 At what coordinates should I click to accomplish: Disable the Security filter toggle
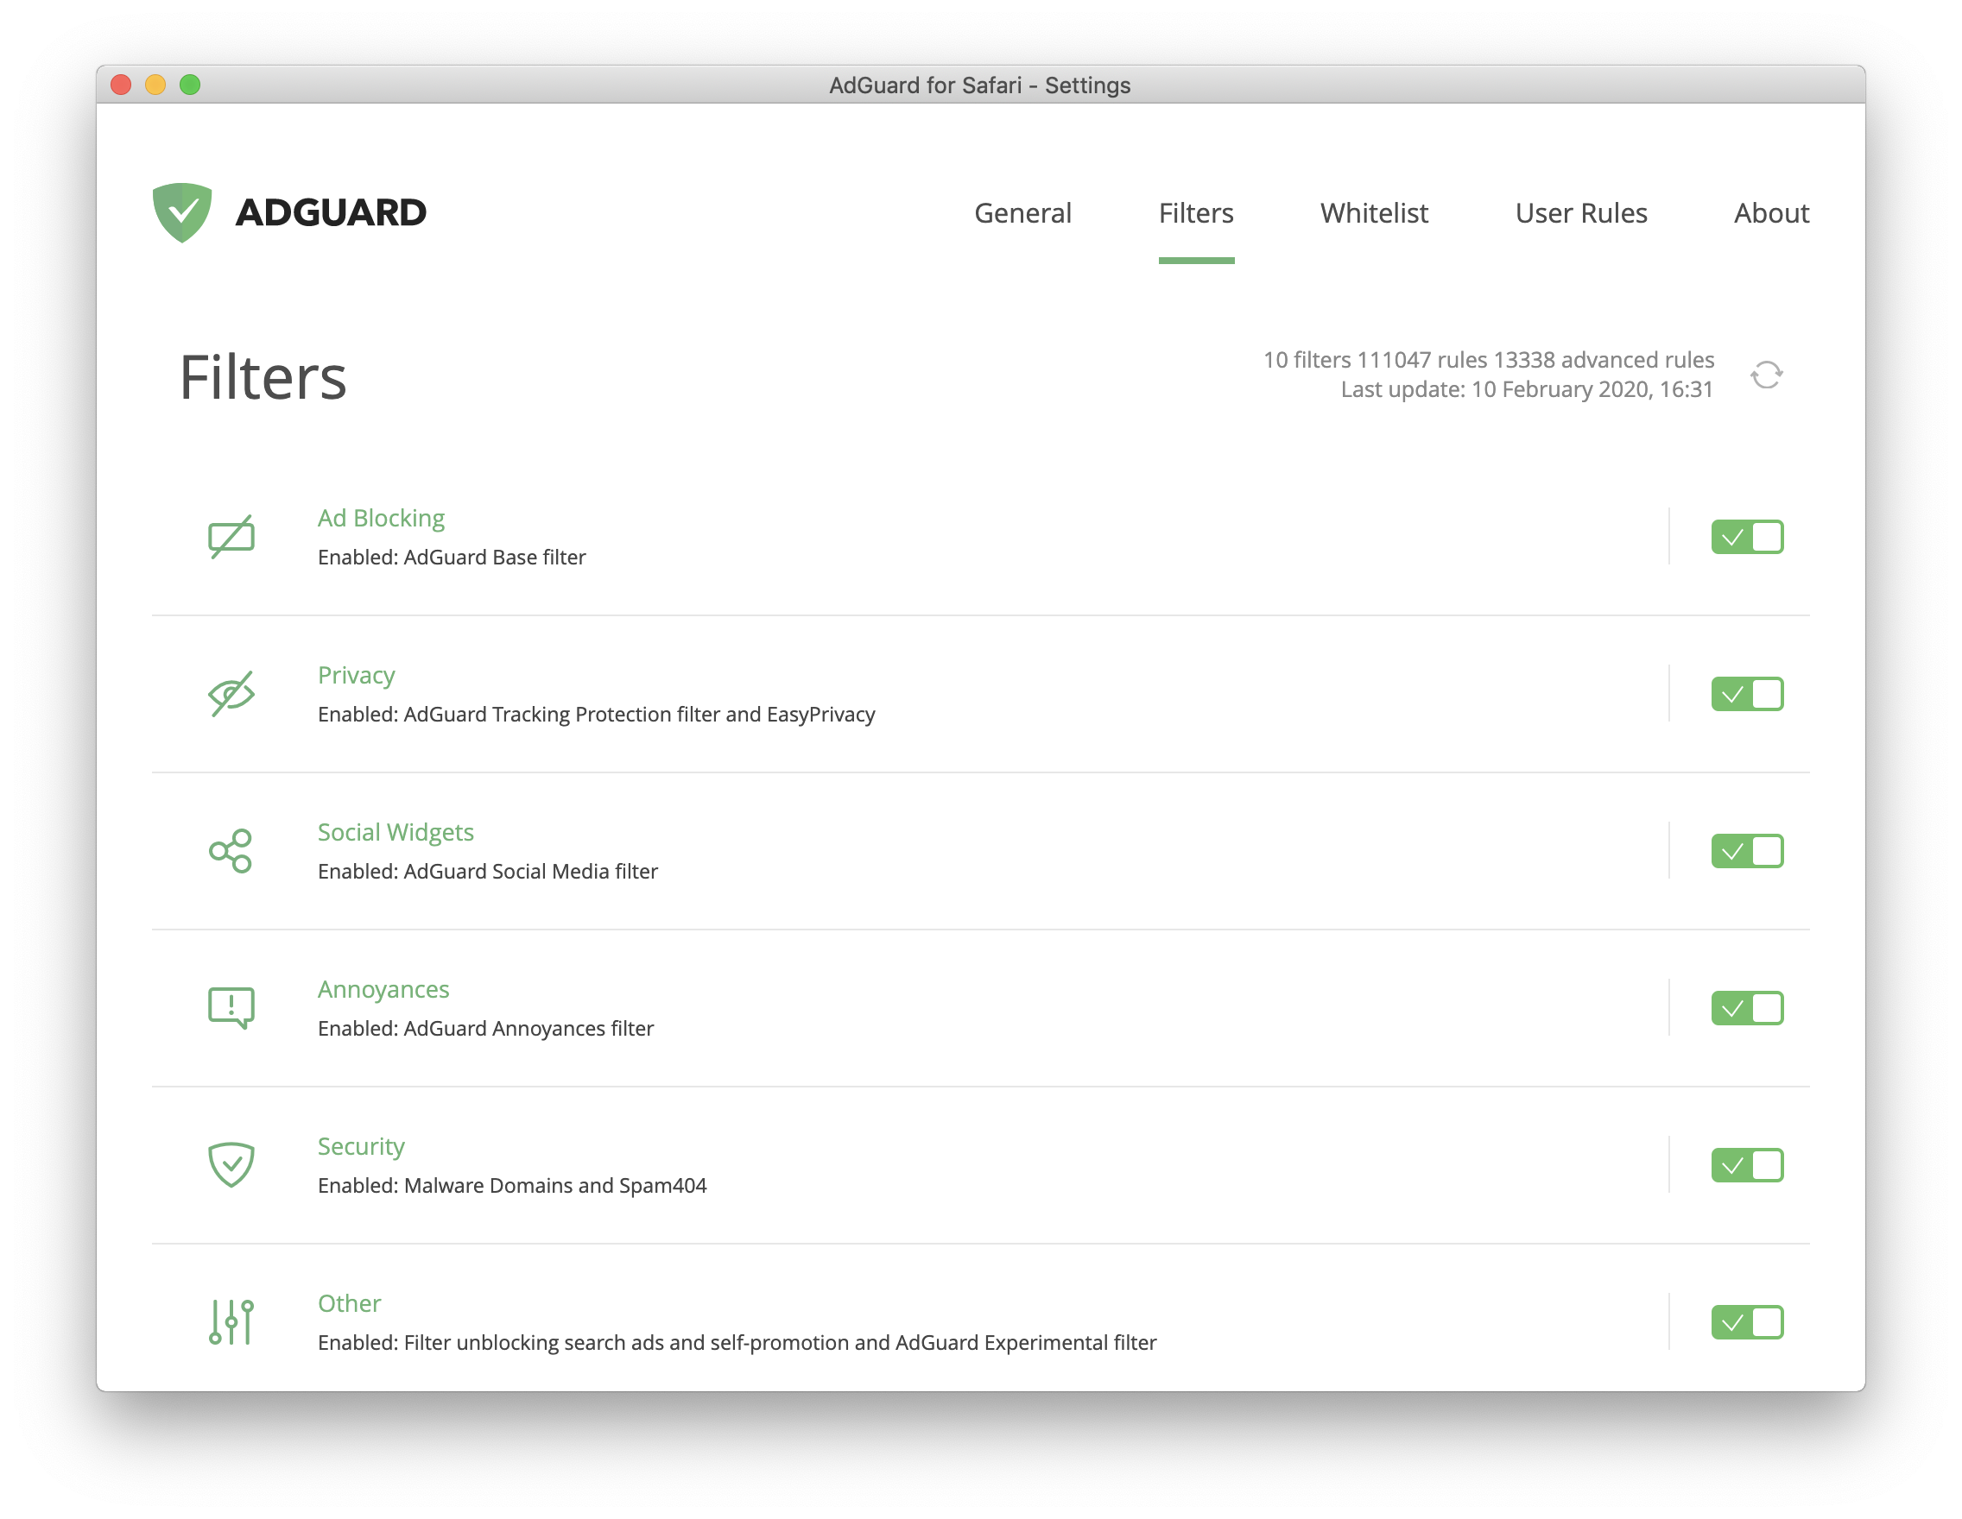click(x=1747, y=1164)
